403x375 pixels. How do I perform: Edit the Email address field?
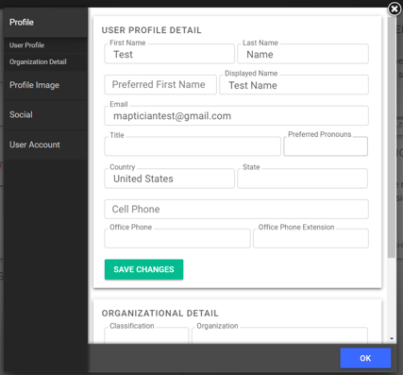click(x=236, y=115)
